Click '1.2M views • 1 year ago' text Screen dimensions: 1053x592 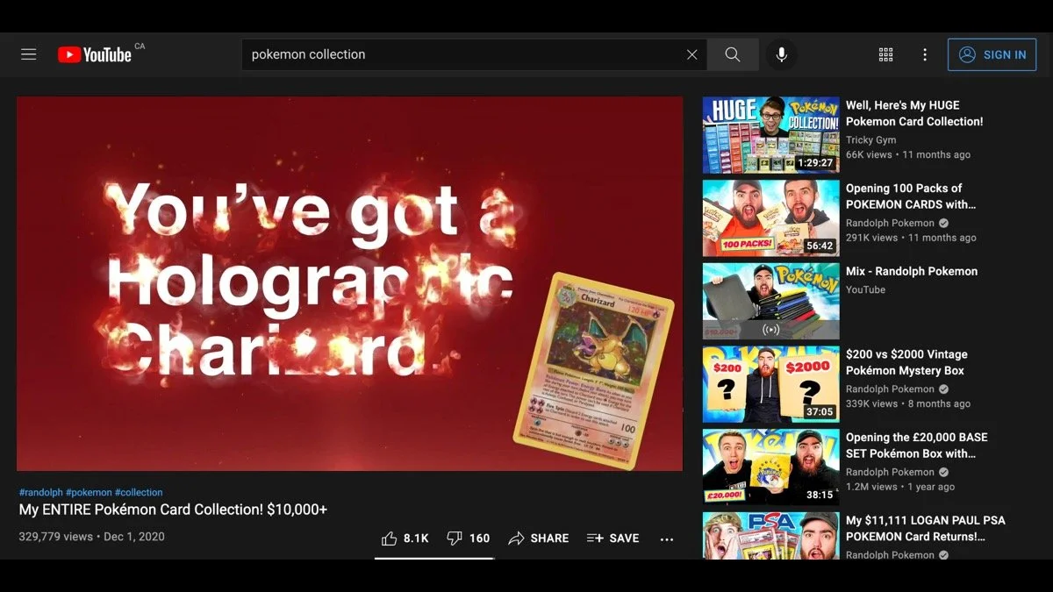coord(900,487)
